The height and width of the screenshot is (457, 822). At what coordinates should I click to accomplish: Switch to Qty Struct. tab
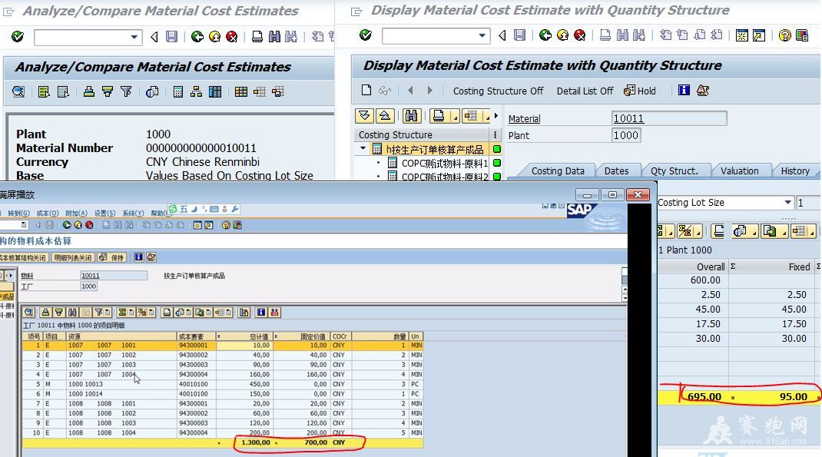(675, 171)
